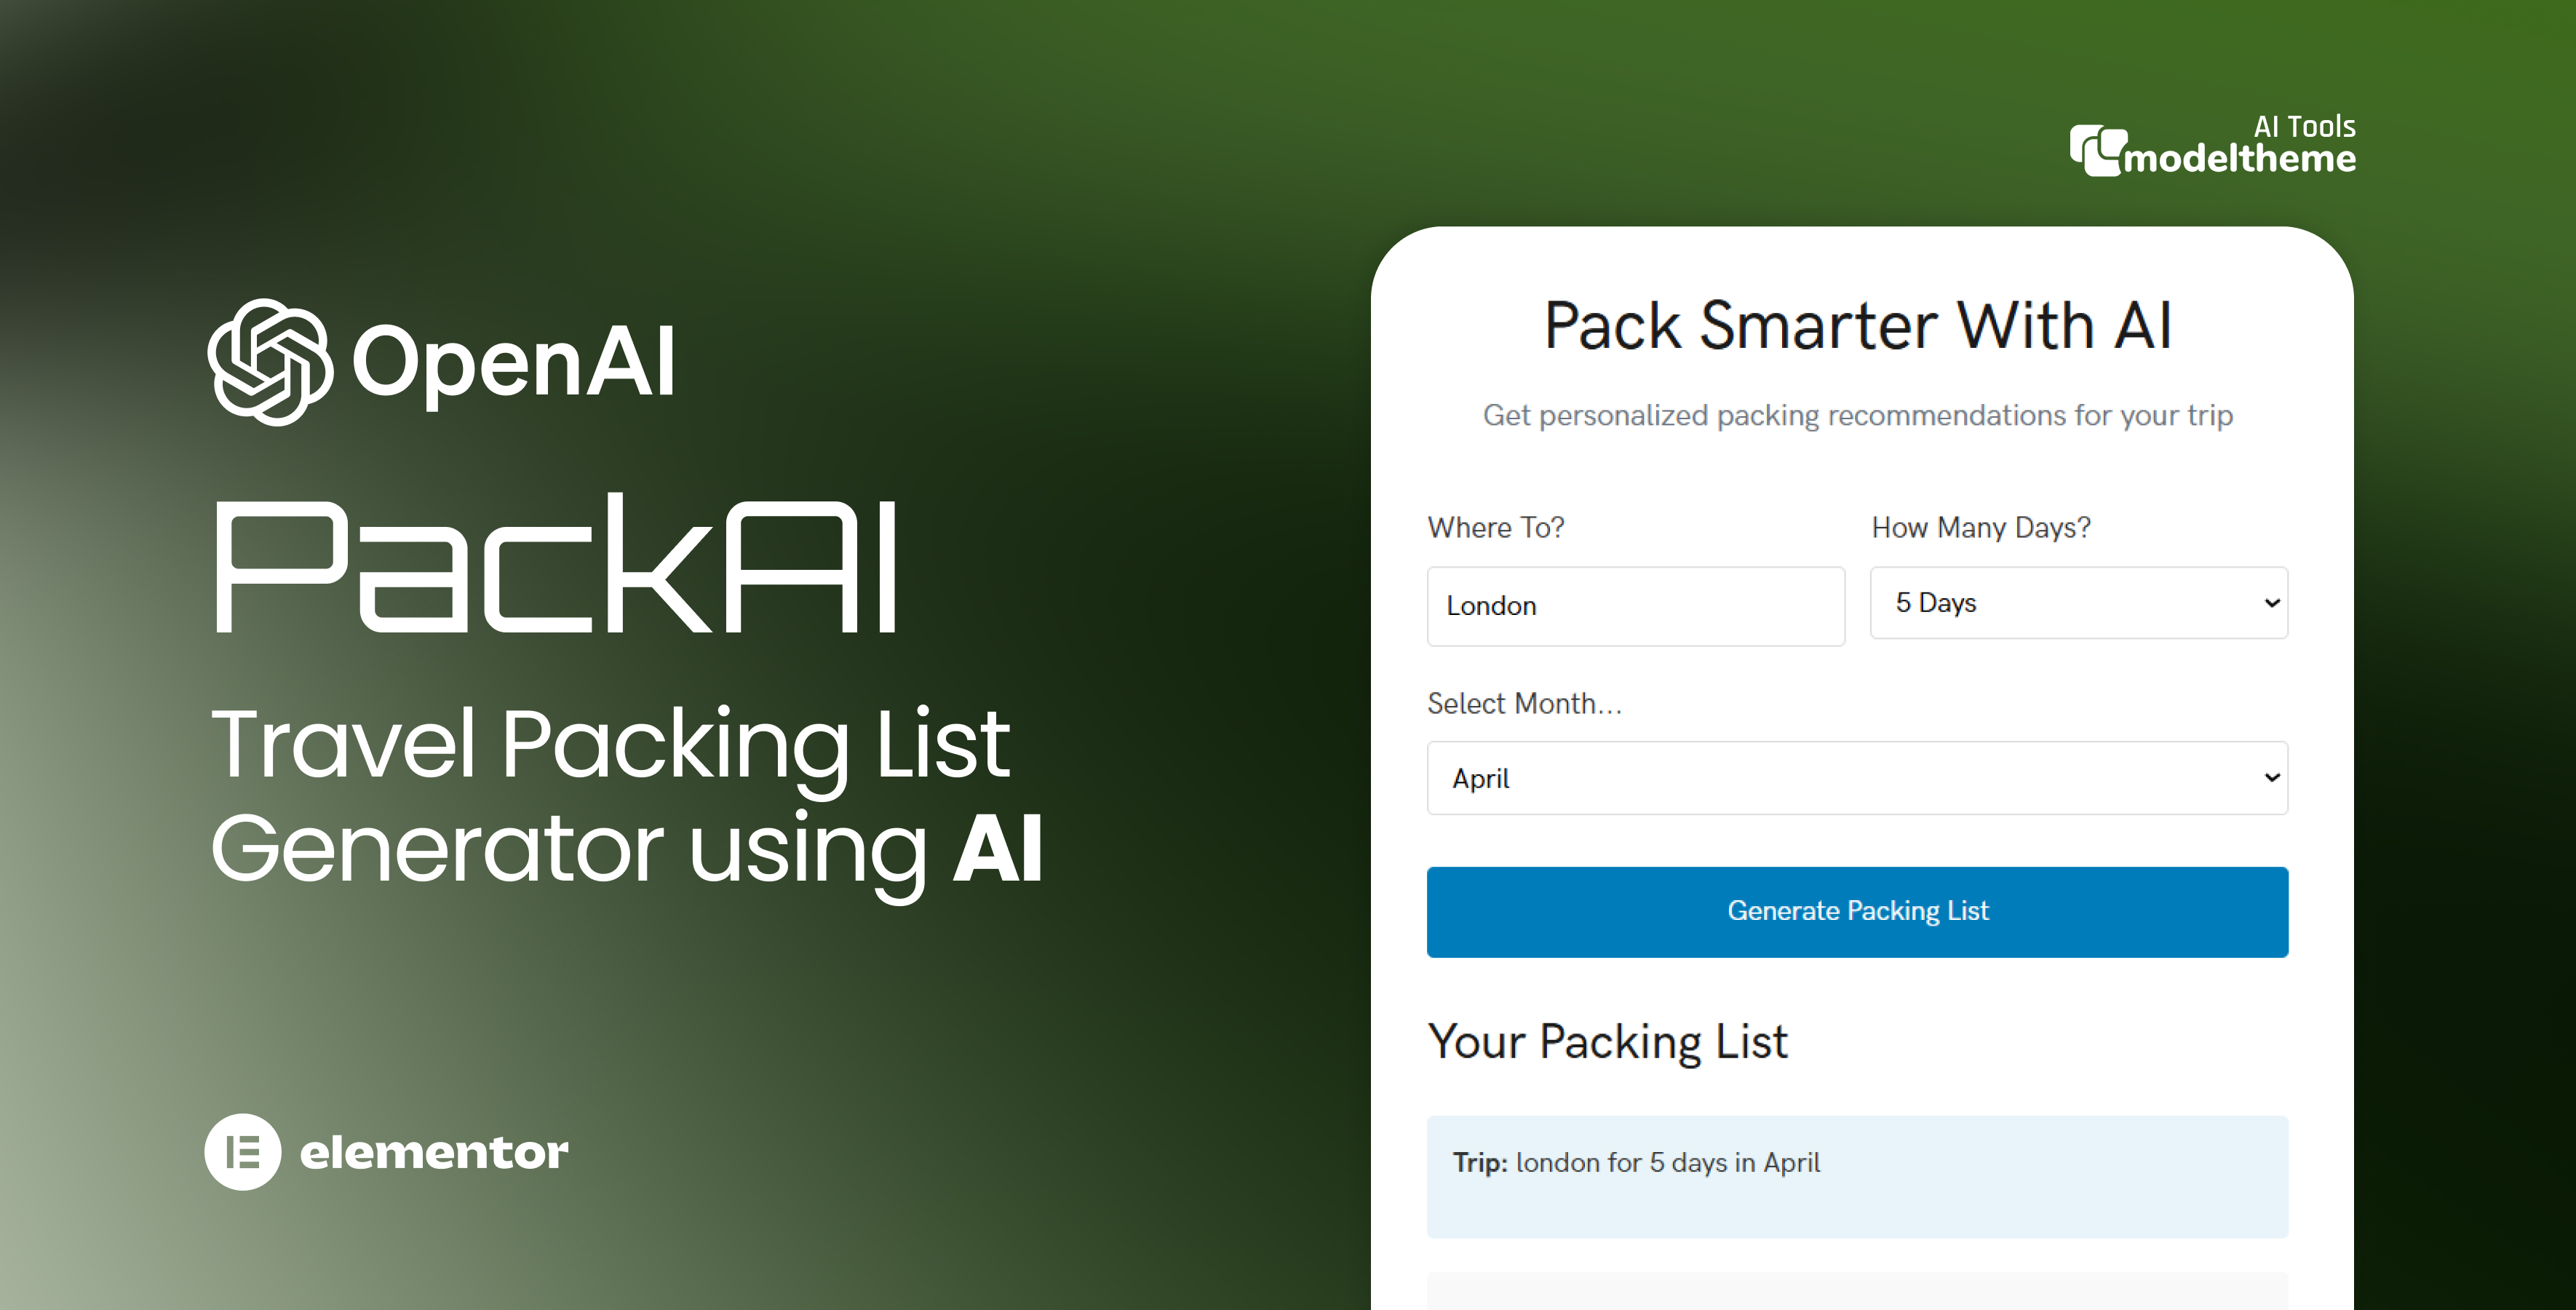Click the large PackAI logo
The image size is (2576, 1310).
tap(556, 564)
